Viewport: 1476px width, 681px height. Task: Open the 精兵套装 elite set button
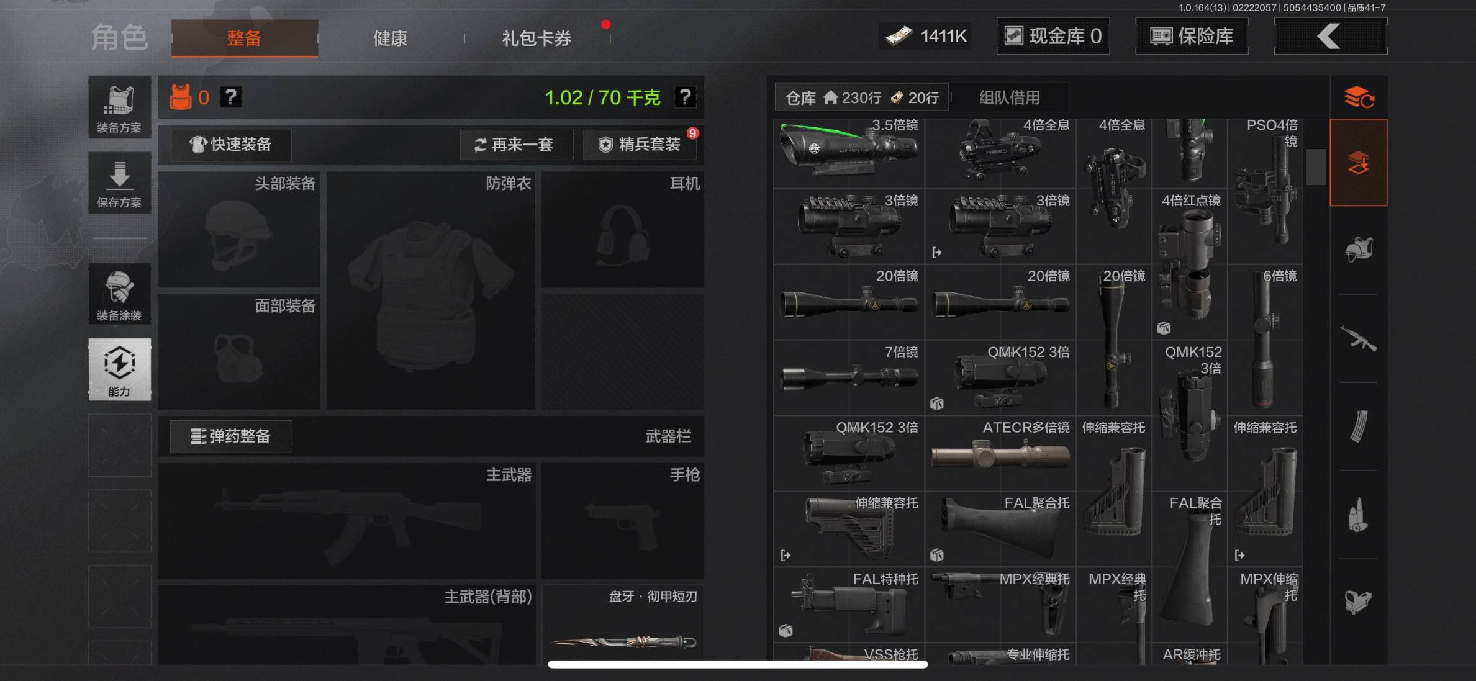coord(639,144)
